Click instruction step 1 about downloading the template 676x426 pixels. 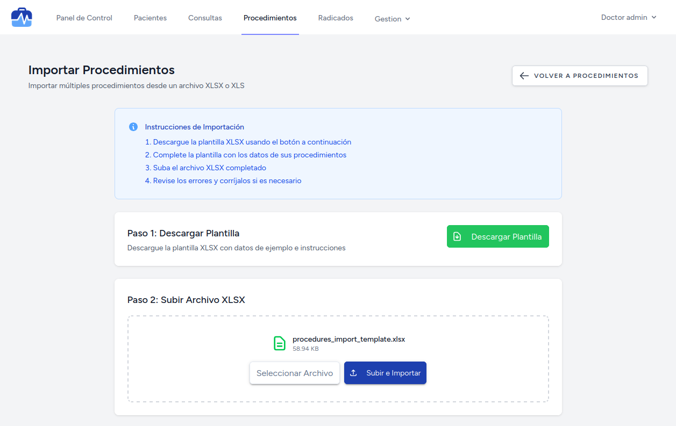[248, 142]
